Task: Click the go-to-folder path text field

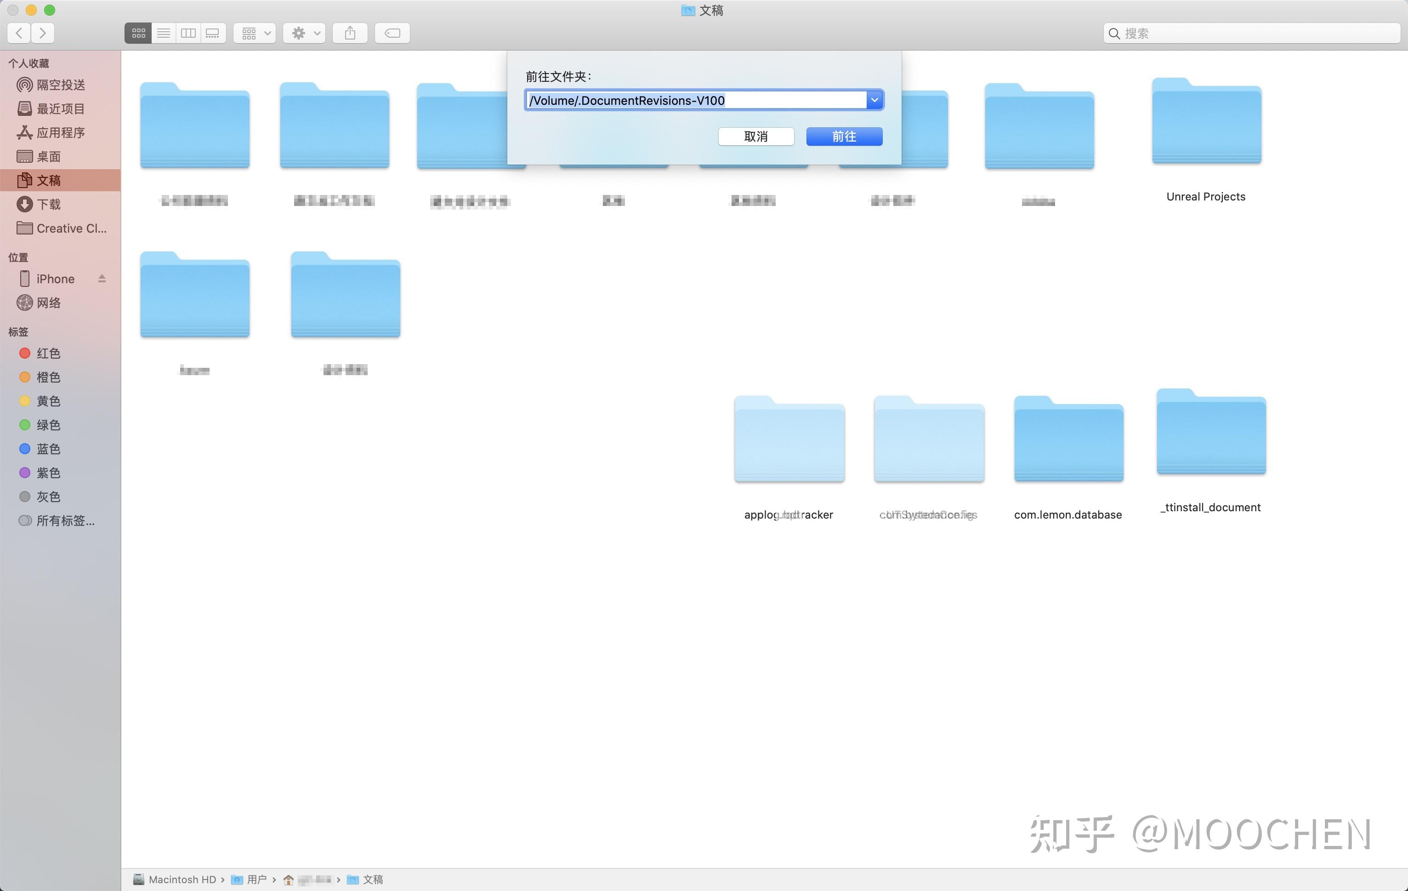Action: tap(695, 100)
